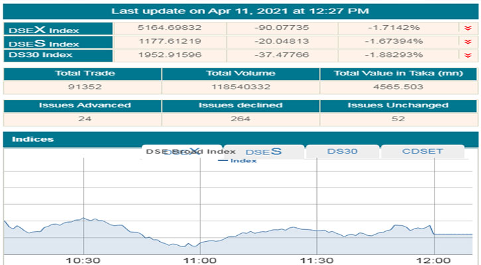Click the Total Trade value 91352

pos(82,87)
